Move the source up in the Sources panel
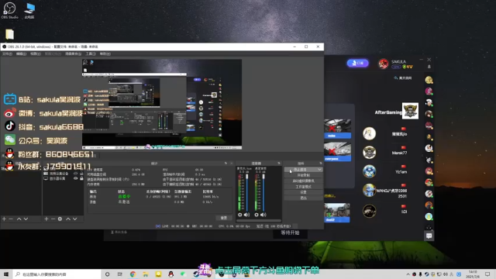The height and width of the screenshot is (279, 496). [x=67, y=219]
